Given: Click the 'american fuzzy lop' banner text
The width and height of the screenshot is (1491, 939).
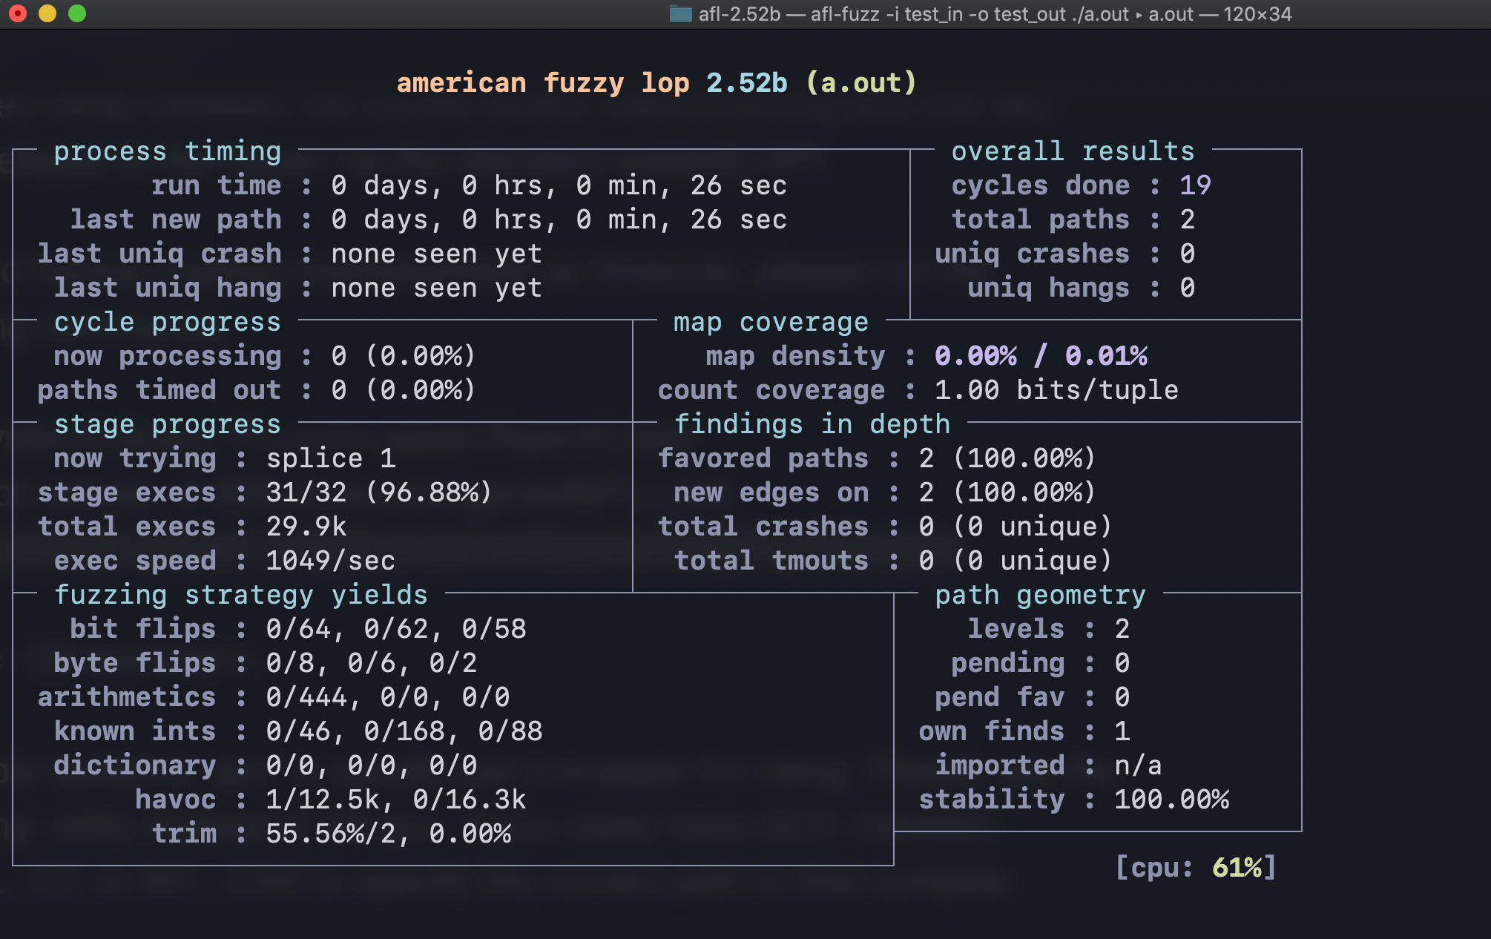Looking at the screenshot, I should point(543,82).
